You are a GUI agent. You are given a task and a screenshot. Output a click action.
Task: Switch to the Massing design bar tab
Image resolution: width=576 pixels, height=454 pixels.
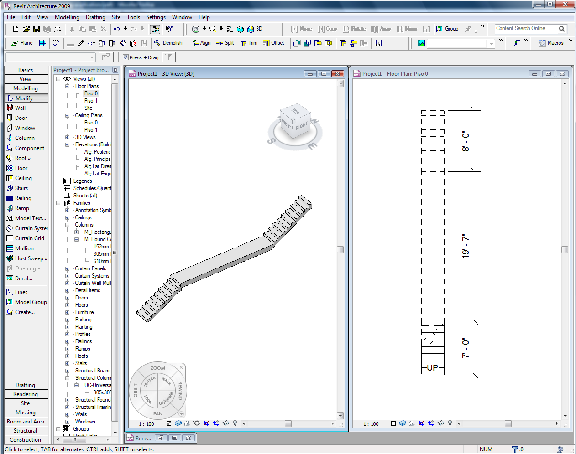click(x=26, y=413)
